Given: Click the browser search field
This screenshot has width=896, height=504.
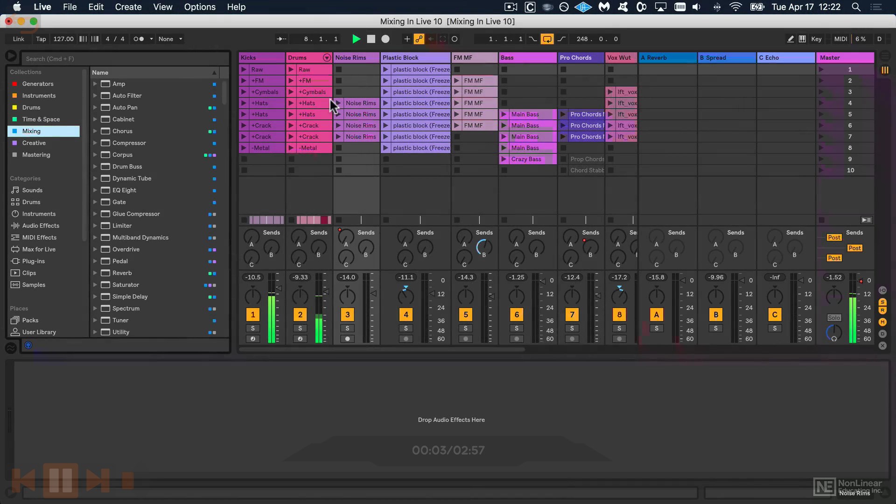Looking at the screenshot, I should click(x=125, y=59).
